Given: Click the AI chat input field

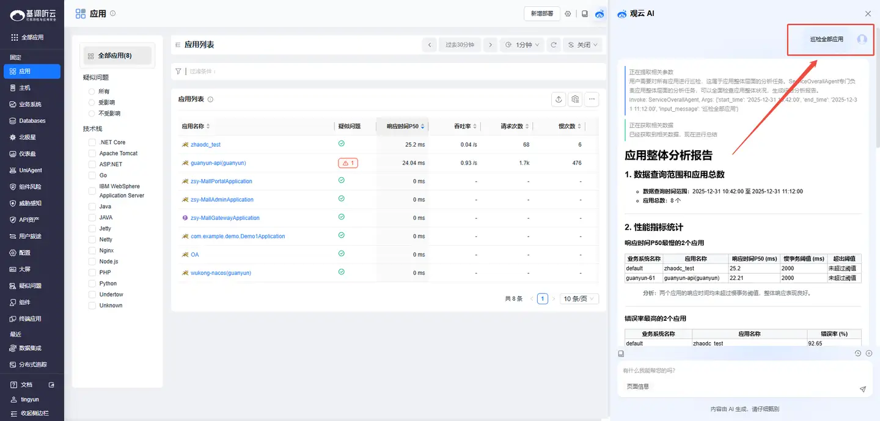Looking at the screenshot, I should tap(733, 371).
